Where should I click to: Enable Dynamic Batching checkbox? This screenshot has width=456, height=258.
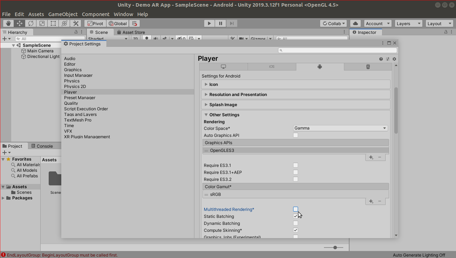[296, 223]
